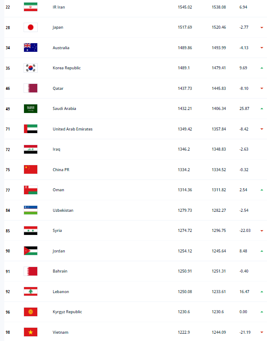Screen dimensions: 267x341
Task: Select the Kyrgyz Republic team name
Action: [x=67, y=312]
